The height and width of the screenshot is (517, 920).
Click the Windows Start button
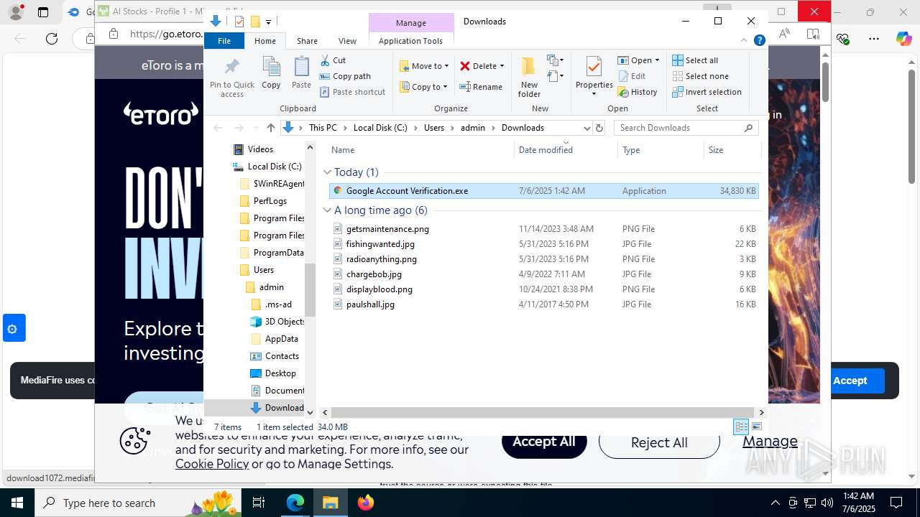[x=17, y=503]
